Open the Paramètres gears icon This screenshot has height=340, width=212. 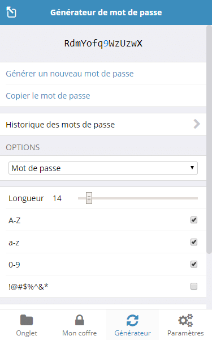pyautogui.click(x=185, y=320)
